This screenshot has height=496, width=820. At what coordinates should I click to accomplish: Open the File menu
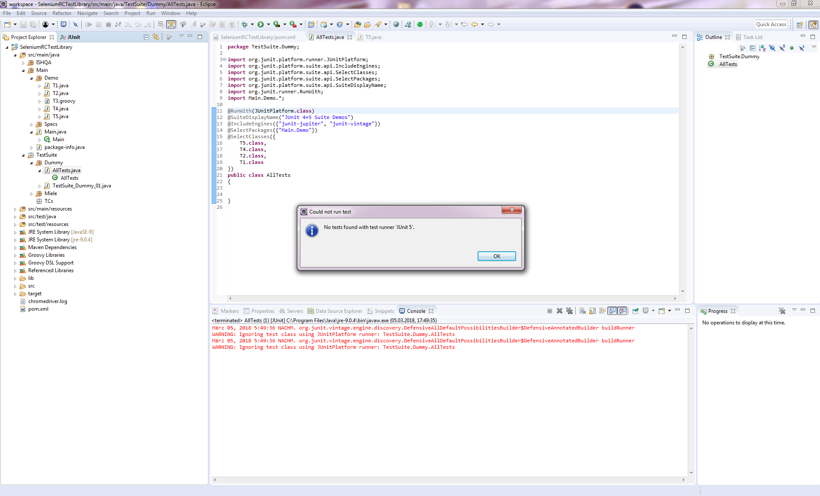pyautogui.click(x=7, y=13)
